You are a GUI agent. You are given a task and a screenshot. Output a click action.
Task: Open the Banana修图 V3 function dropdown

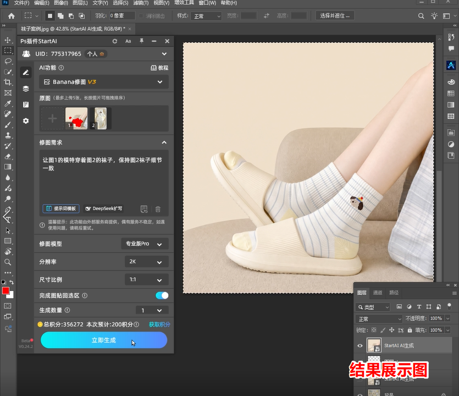pos(104,82)
